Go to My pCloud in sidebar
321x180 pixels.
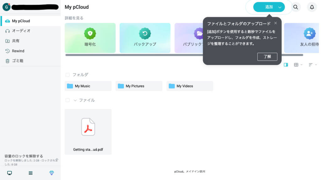tap(30, 21)
